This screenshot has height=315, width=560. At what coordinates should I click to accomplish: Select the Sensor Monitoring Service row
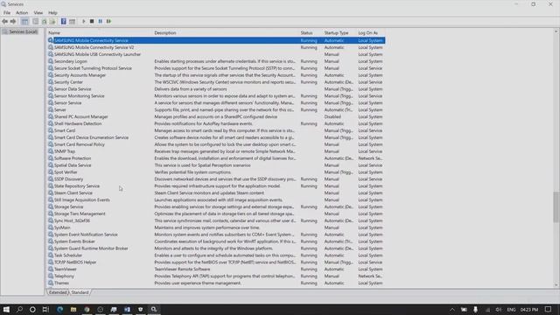216,96
